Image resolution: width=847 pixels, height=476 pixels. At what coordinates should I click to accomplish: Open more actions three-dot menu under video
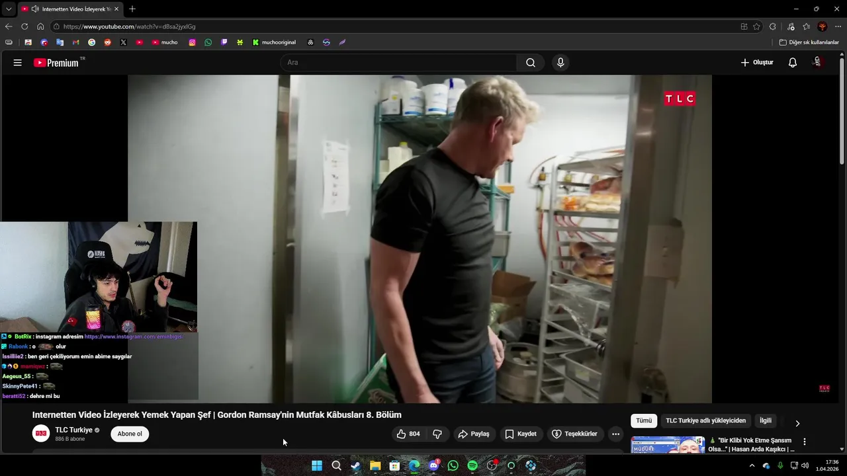coord(615,434)
